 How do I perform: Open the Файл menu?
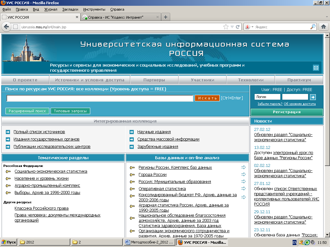6,9
